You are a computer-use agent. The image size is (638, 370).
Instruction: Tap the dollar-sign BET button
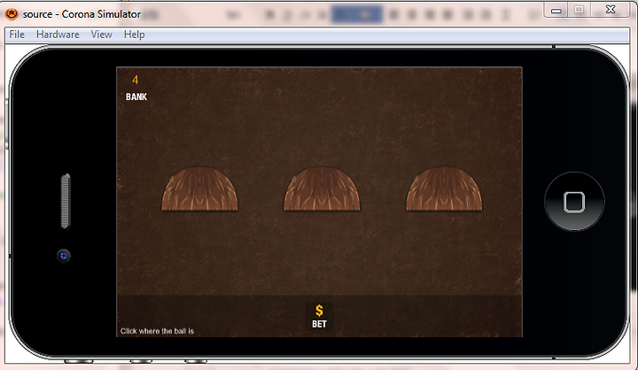click(x=319, y=316)
